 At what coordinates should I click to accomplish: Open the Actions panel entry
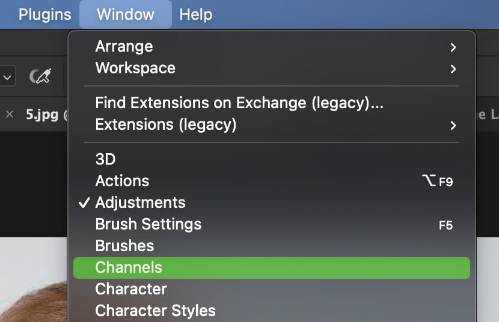tap(272, 181)
